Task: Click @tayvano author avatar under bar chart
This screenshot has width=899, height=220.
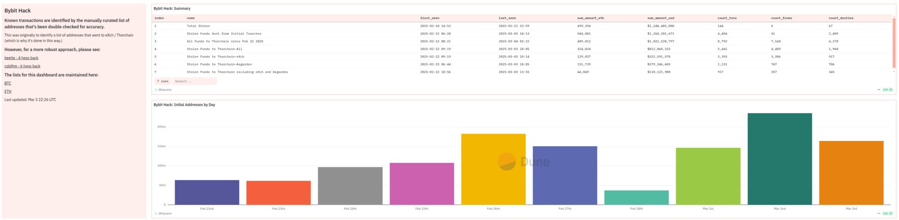Action: tap(156, 213)
